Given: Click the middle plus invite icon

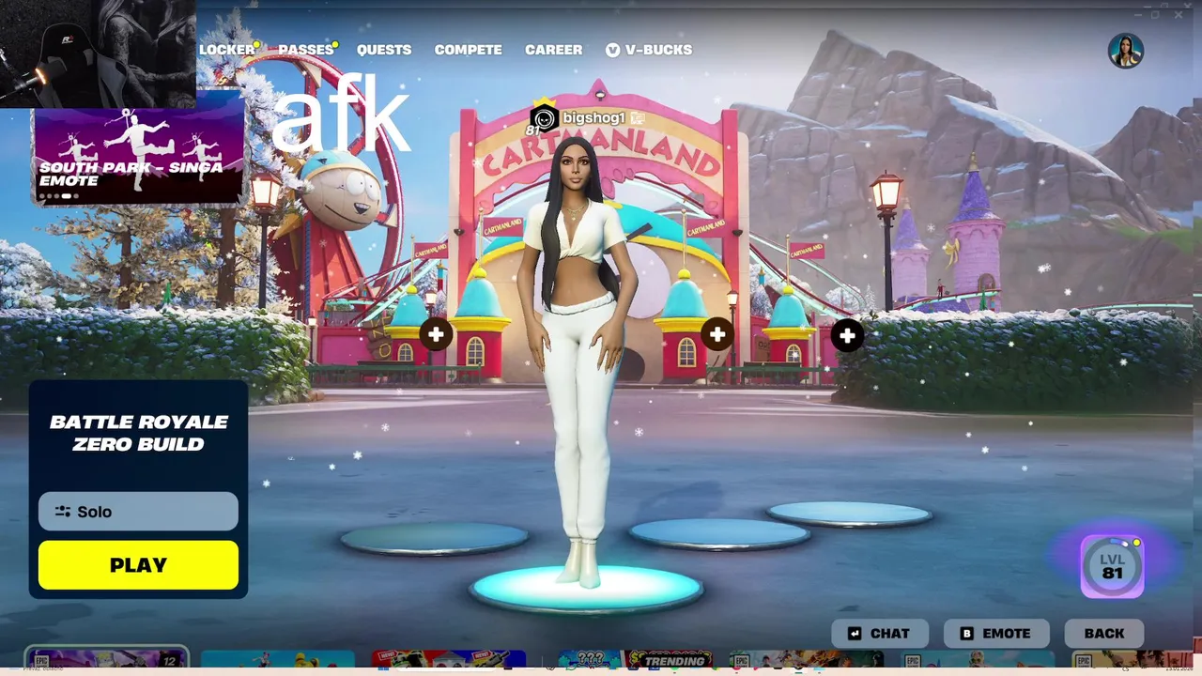Looking at the screenshot, I should (x=717, y=334).
